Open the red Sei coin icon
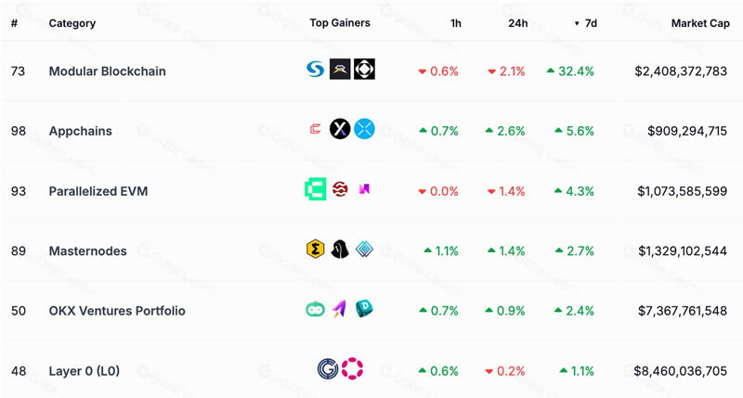 [x=340, y=189]
